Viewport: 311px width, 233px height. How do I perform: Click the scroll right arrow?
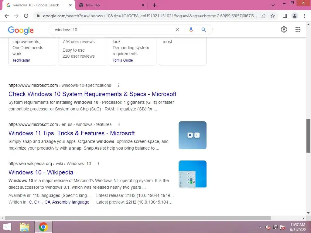click(x=303, y=218)
